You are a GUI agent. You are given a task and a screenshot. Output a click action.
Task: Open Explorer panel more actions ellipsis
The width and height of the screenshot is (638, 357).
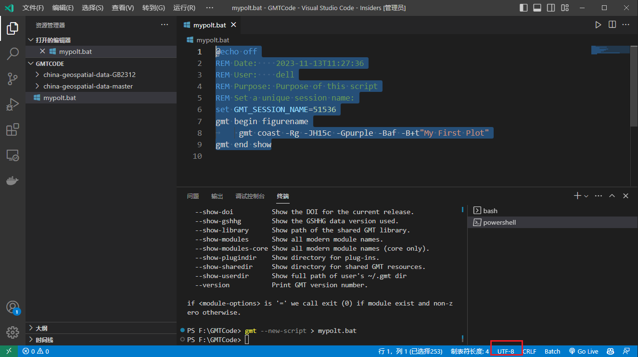[165, 25]
